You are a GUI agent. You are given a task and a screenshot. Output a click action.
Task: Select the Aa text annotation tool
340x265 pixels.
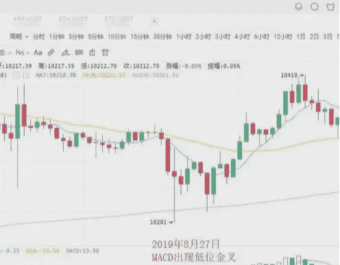(x=38, y=53)
